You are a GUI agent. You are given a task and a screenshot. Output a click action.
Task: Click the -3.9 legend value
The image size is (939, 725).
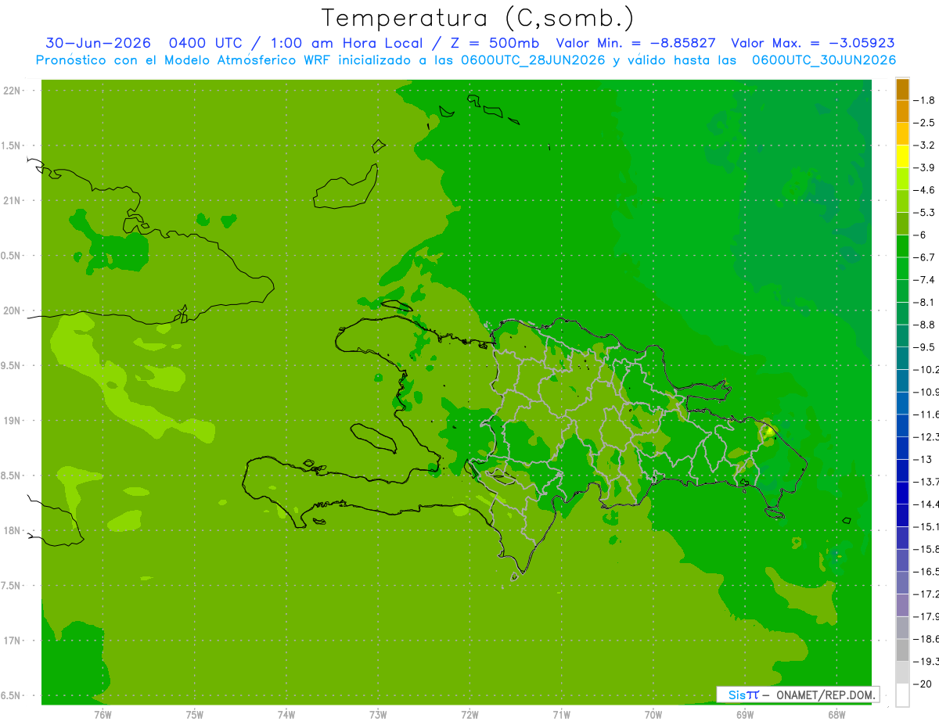(x=925, y=167)
